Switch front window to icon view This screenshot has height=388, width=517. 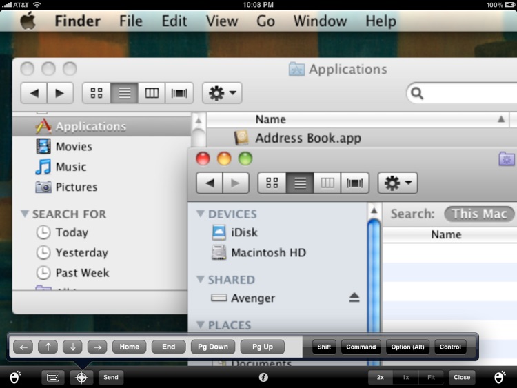point(272,183)
